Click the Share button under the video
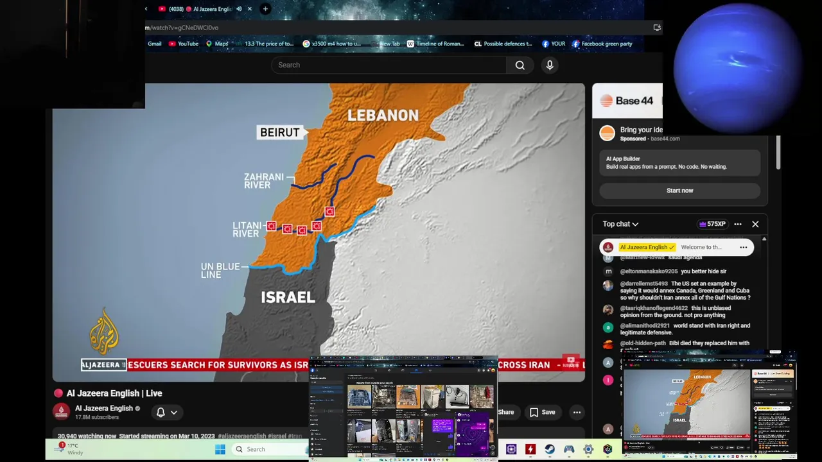The height and width of the screenshot is (462, 822). [505, 413]
